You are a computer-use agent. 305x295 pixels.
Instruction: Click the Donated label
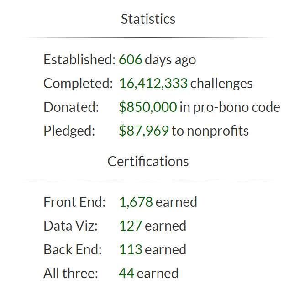(71, 107)
